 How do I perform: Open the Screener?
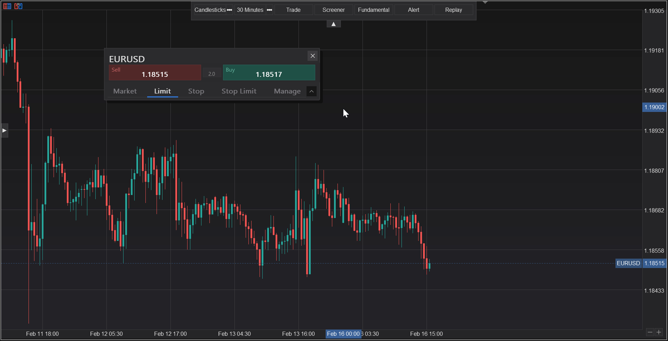333,10
